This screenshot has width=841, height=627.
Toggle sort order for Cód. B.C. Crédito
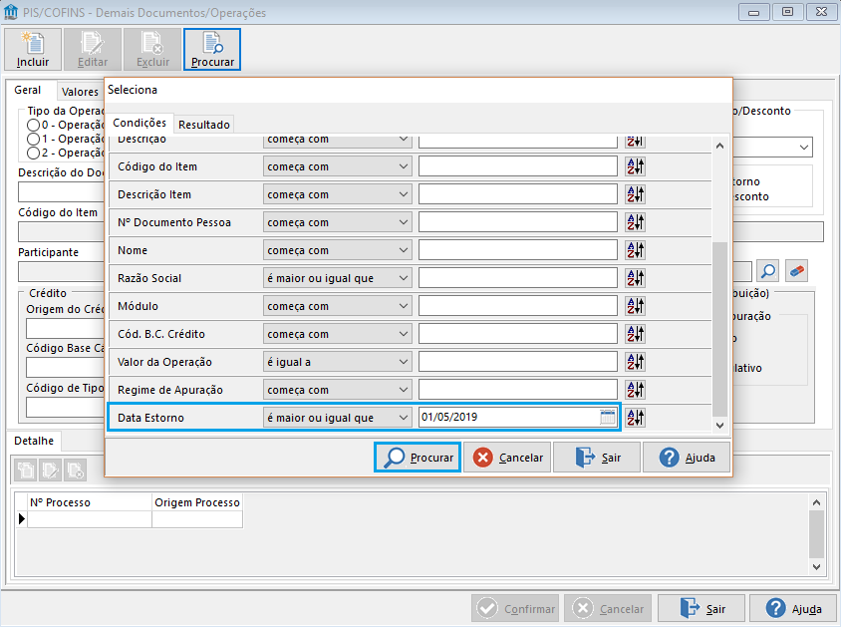[635, 334]
